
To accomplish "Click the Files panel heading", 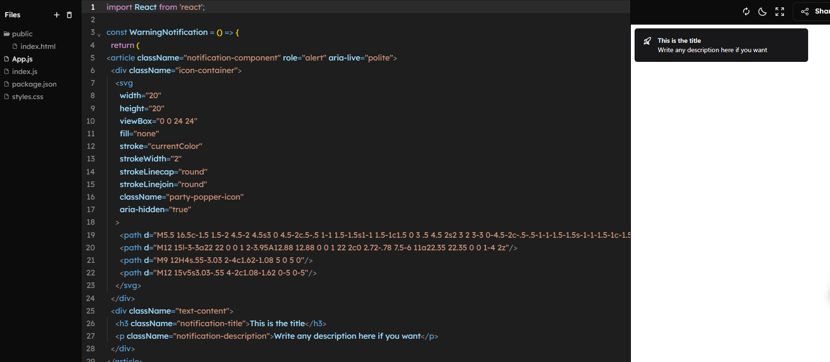I will pos(13,15).
